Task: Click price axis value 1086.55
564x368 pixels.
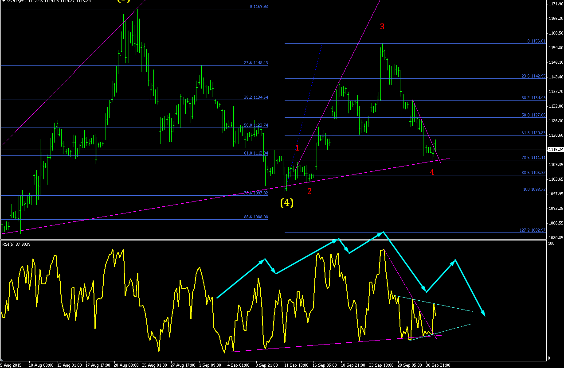Action: click(556, 223)
